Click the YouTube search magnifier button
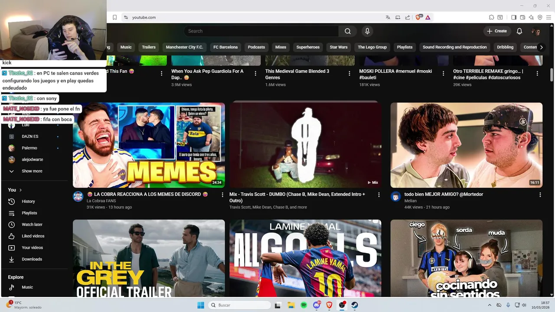This screenshot has height=312, width=555. pos(348,31)
